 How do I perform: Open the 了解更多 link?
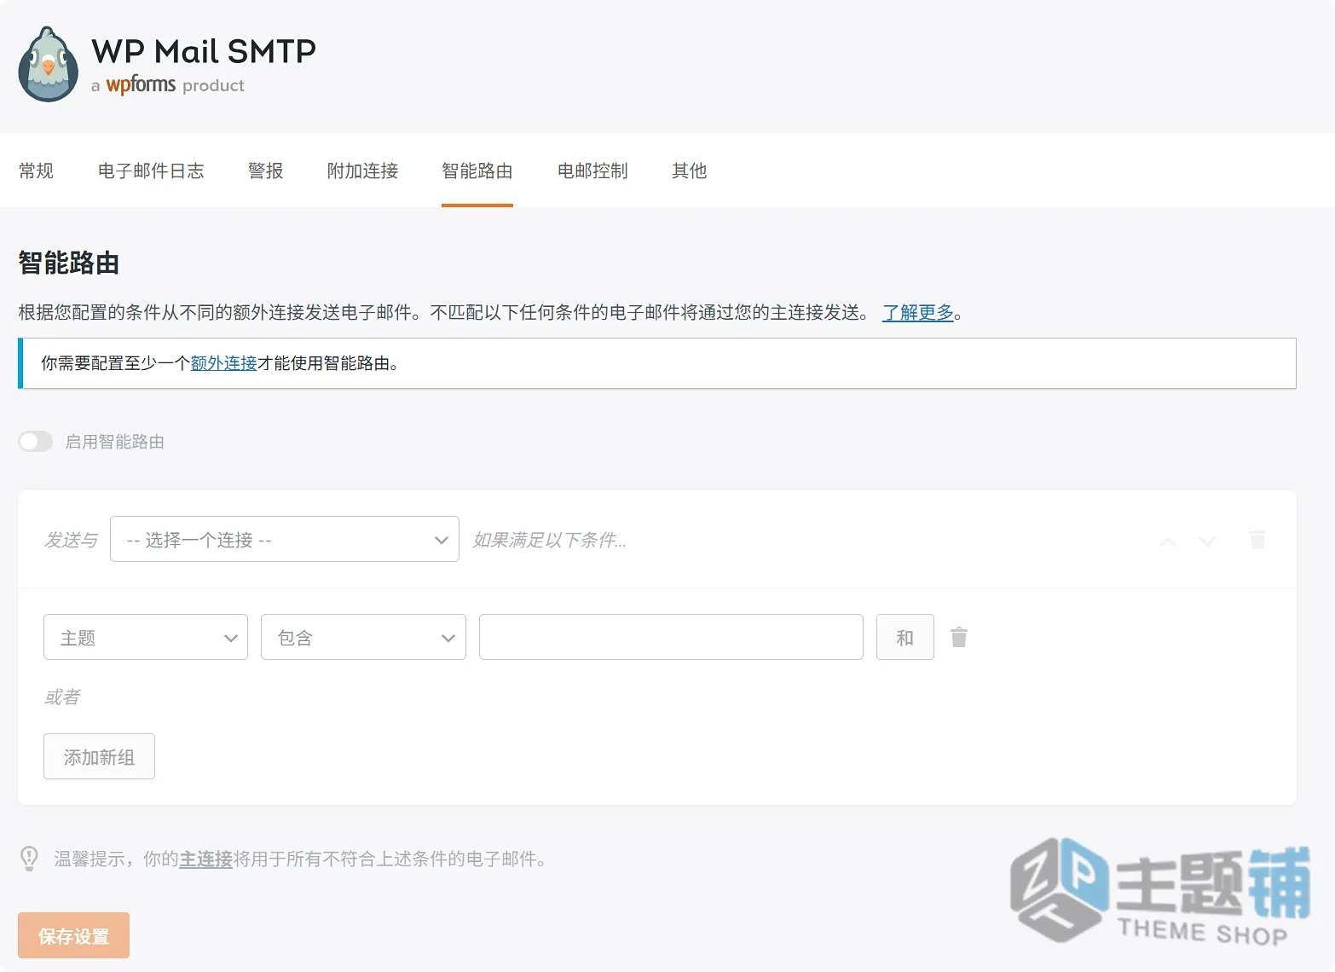click(x=918, y=312)
